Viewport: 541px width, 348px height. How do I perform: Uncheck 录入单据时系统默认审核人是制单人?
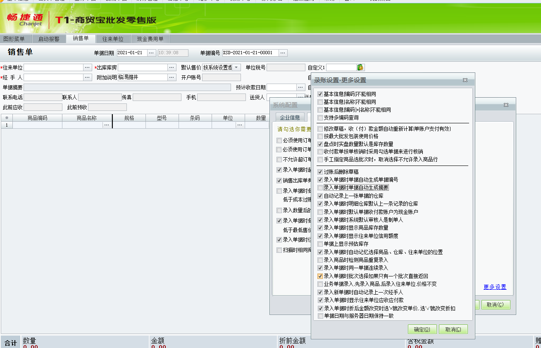click(320, 220)
